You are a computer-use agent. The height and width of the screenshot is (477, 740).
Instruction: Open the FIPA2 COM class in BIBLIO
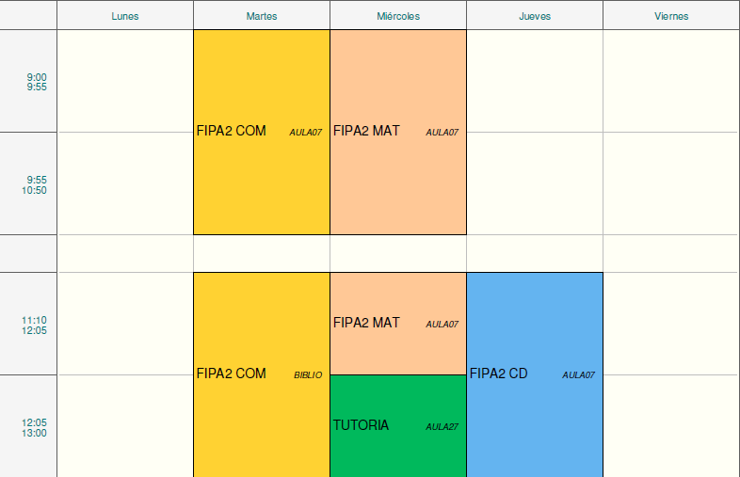pyautogui.click(x=261, y=374)
